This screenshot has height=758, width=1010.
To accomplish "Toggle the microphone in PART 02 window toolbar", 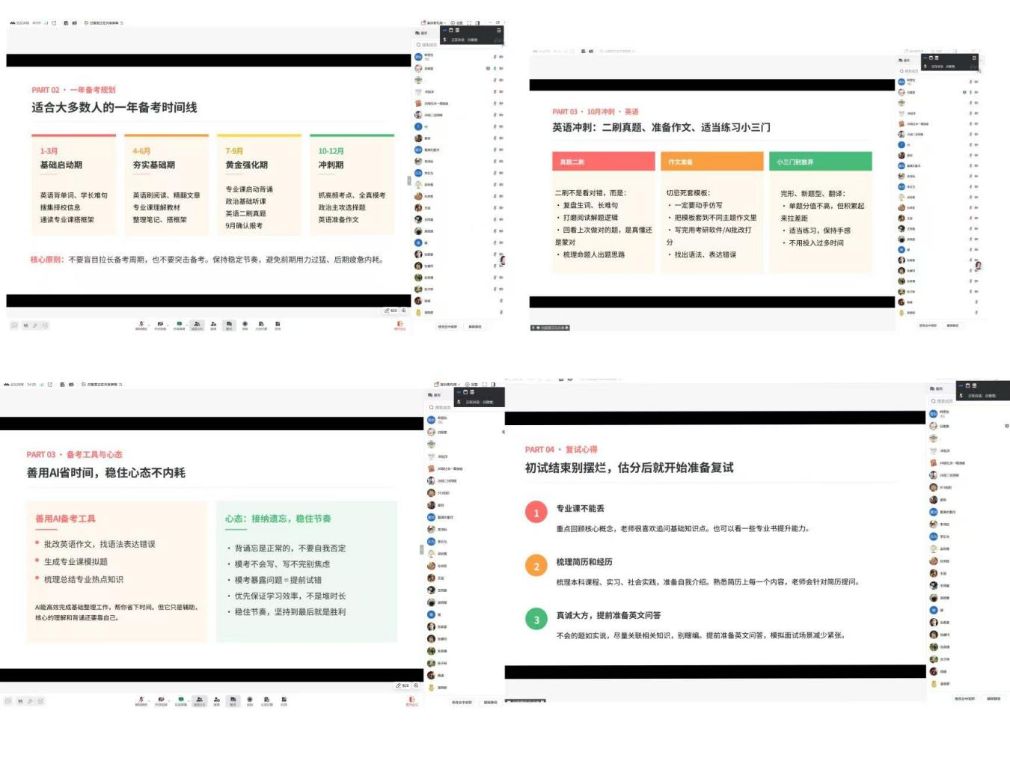I will click(141, 325).
